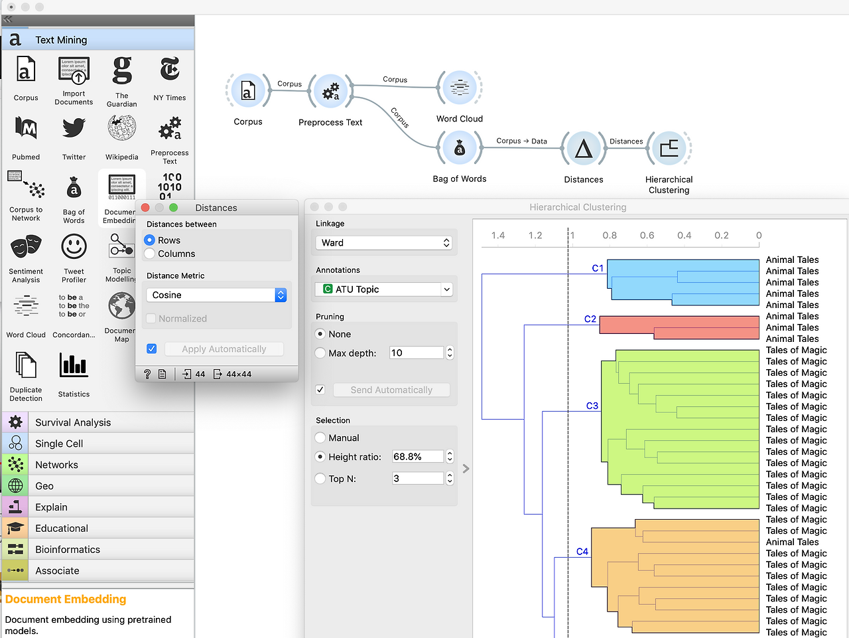Click the blue C1 cluster label
849x638 pixels.
tap(598, 268)
